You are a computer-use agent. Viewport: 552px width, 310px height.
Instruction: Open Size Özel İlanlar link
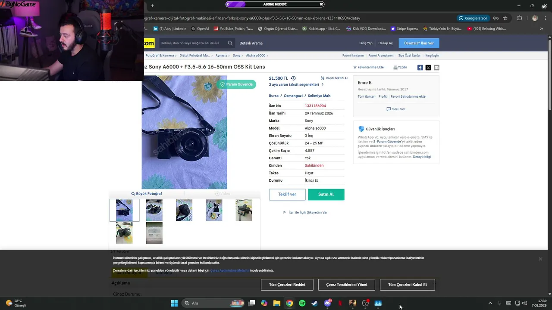coord(409,56)
